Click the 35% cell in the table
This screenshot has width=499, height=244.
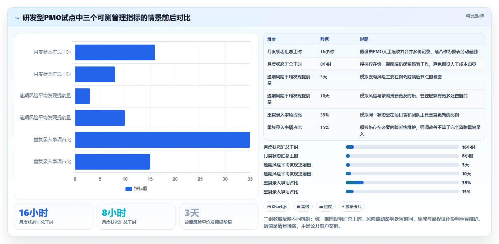click(325, 115)
